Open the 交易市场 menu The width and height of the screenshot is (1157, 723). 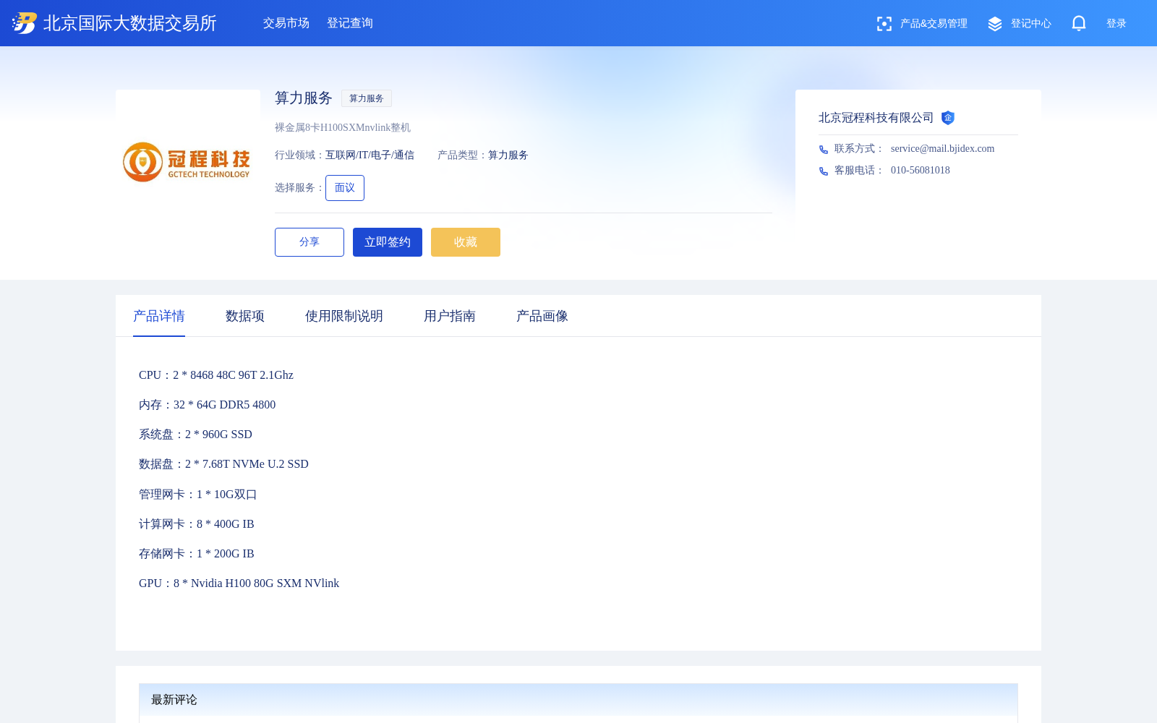click(x=286, y=23)
